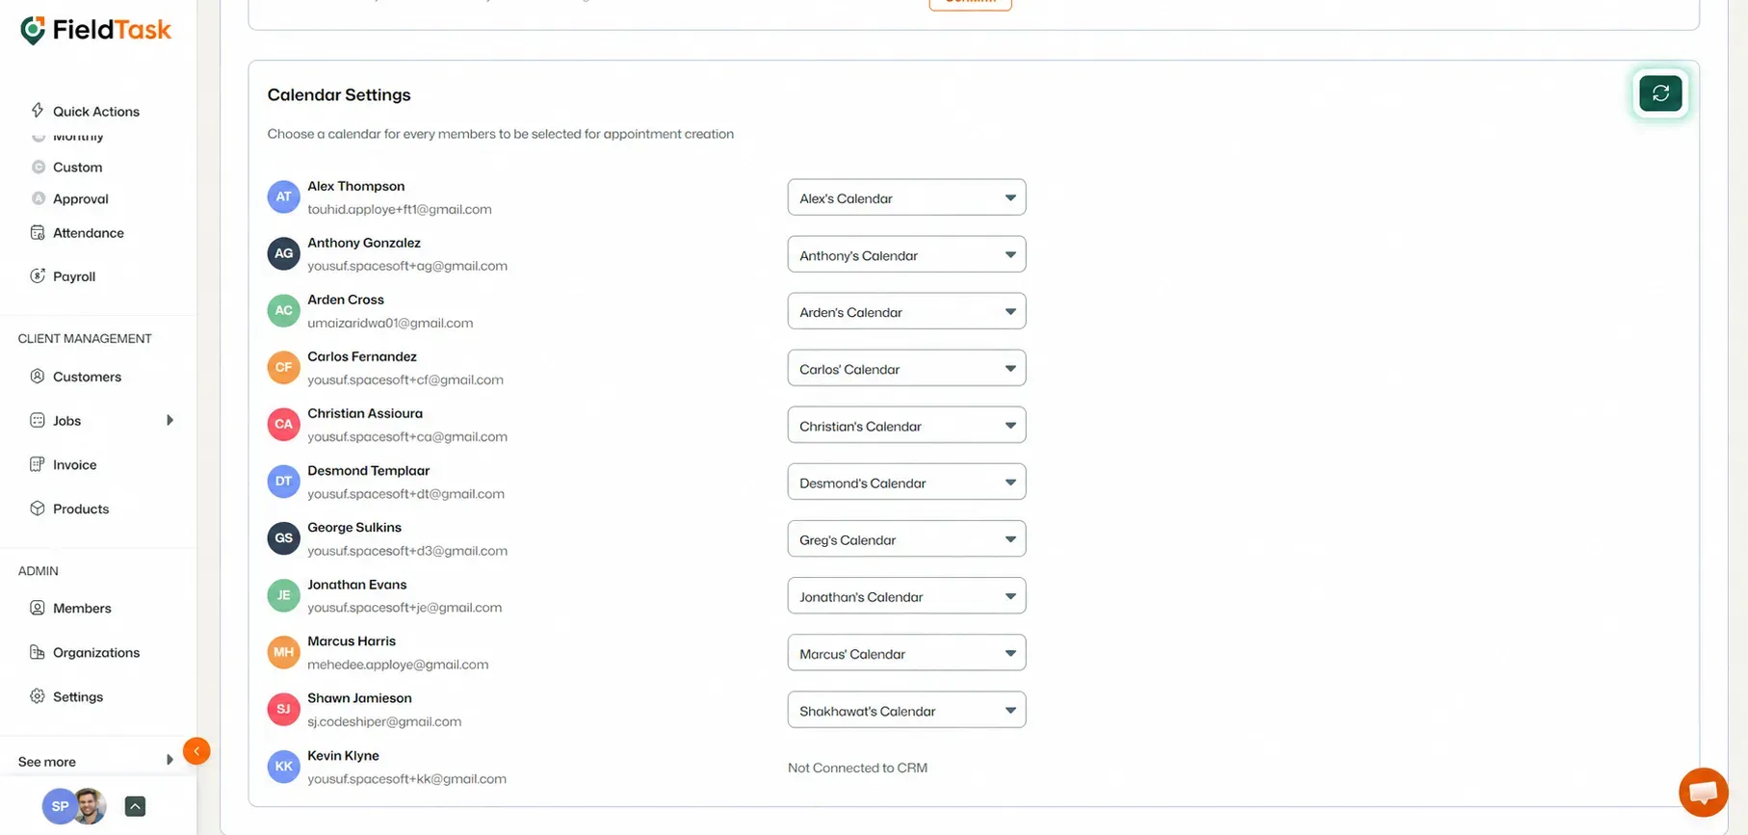Click the green refresh calendars icon
Image resolution: width=1748 pixels, height=835 pixels.
[x=1660, y=93]
